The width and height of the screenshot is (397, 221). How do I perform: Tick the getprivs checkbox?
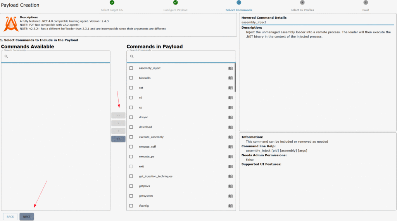pos(131,186)
